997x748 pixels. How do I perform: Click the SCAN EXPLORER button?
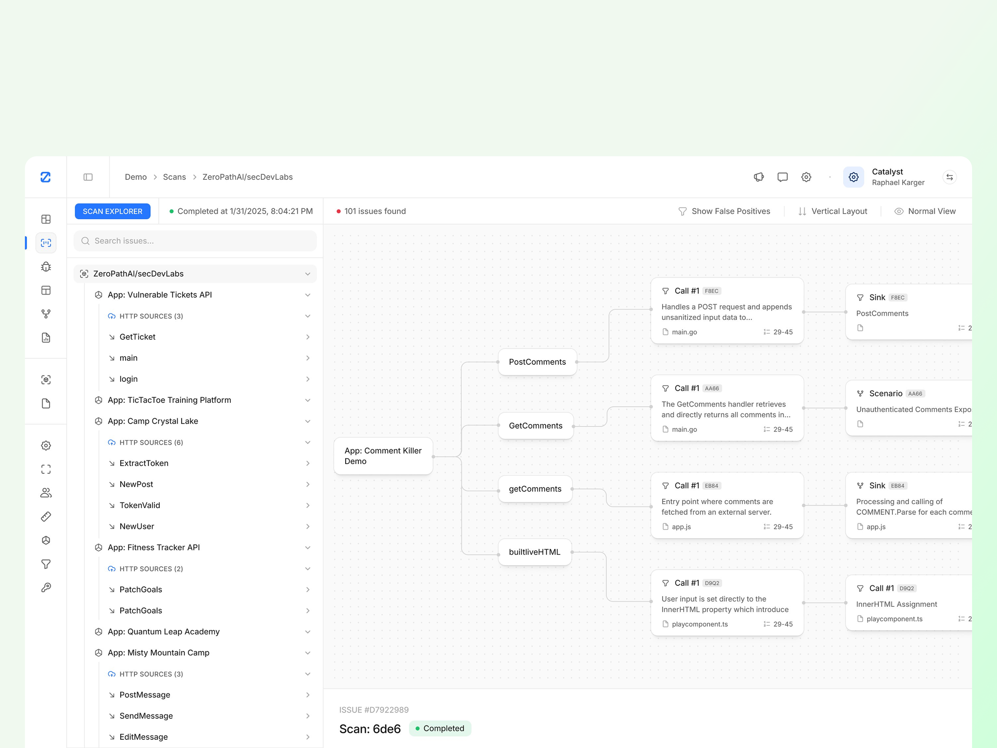tap(112, 211)
